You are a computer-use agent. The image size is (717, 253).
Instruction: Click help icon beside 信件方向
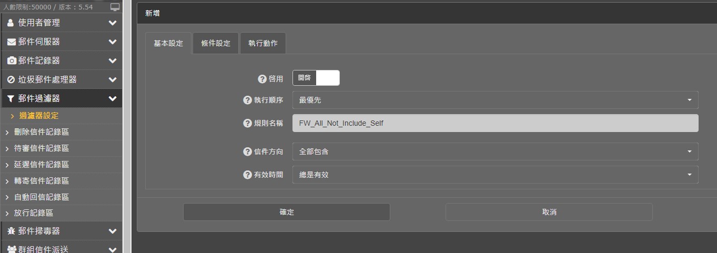(x=247, y=151)
